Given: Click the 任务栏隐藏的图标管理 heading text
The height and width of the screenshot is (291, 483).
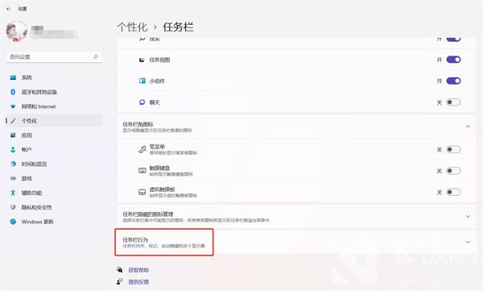Looking at the screenshot, I should [x=148, y=214].
